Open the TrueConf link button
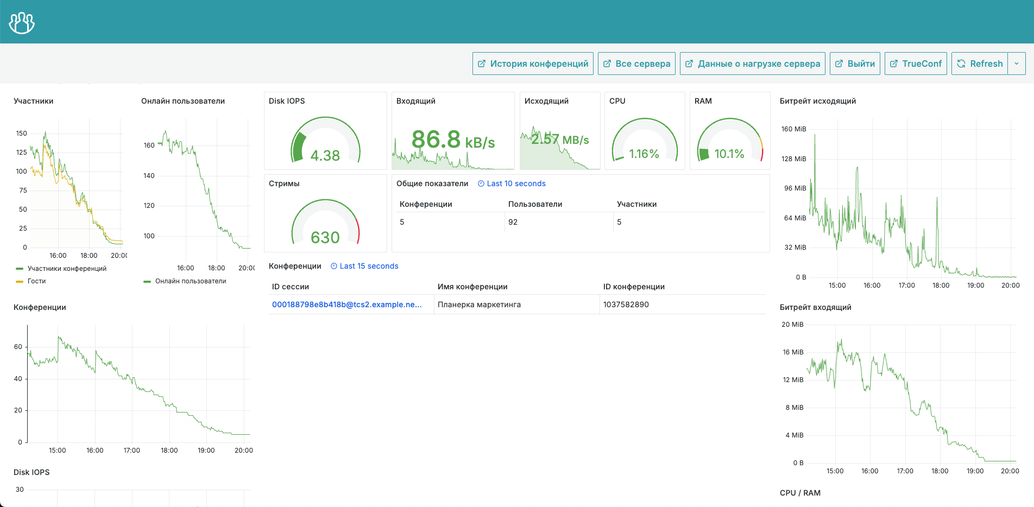Screen dimensions: 1034x507 [916, 64]
